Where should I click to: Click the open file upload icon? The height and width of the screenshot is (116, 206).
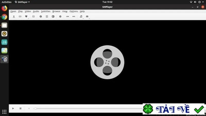(14, 16)
